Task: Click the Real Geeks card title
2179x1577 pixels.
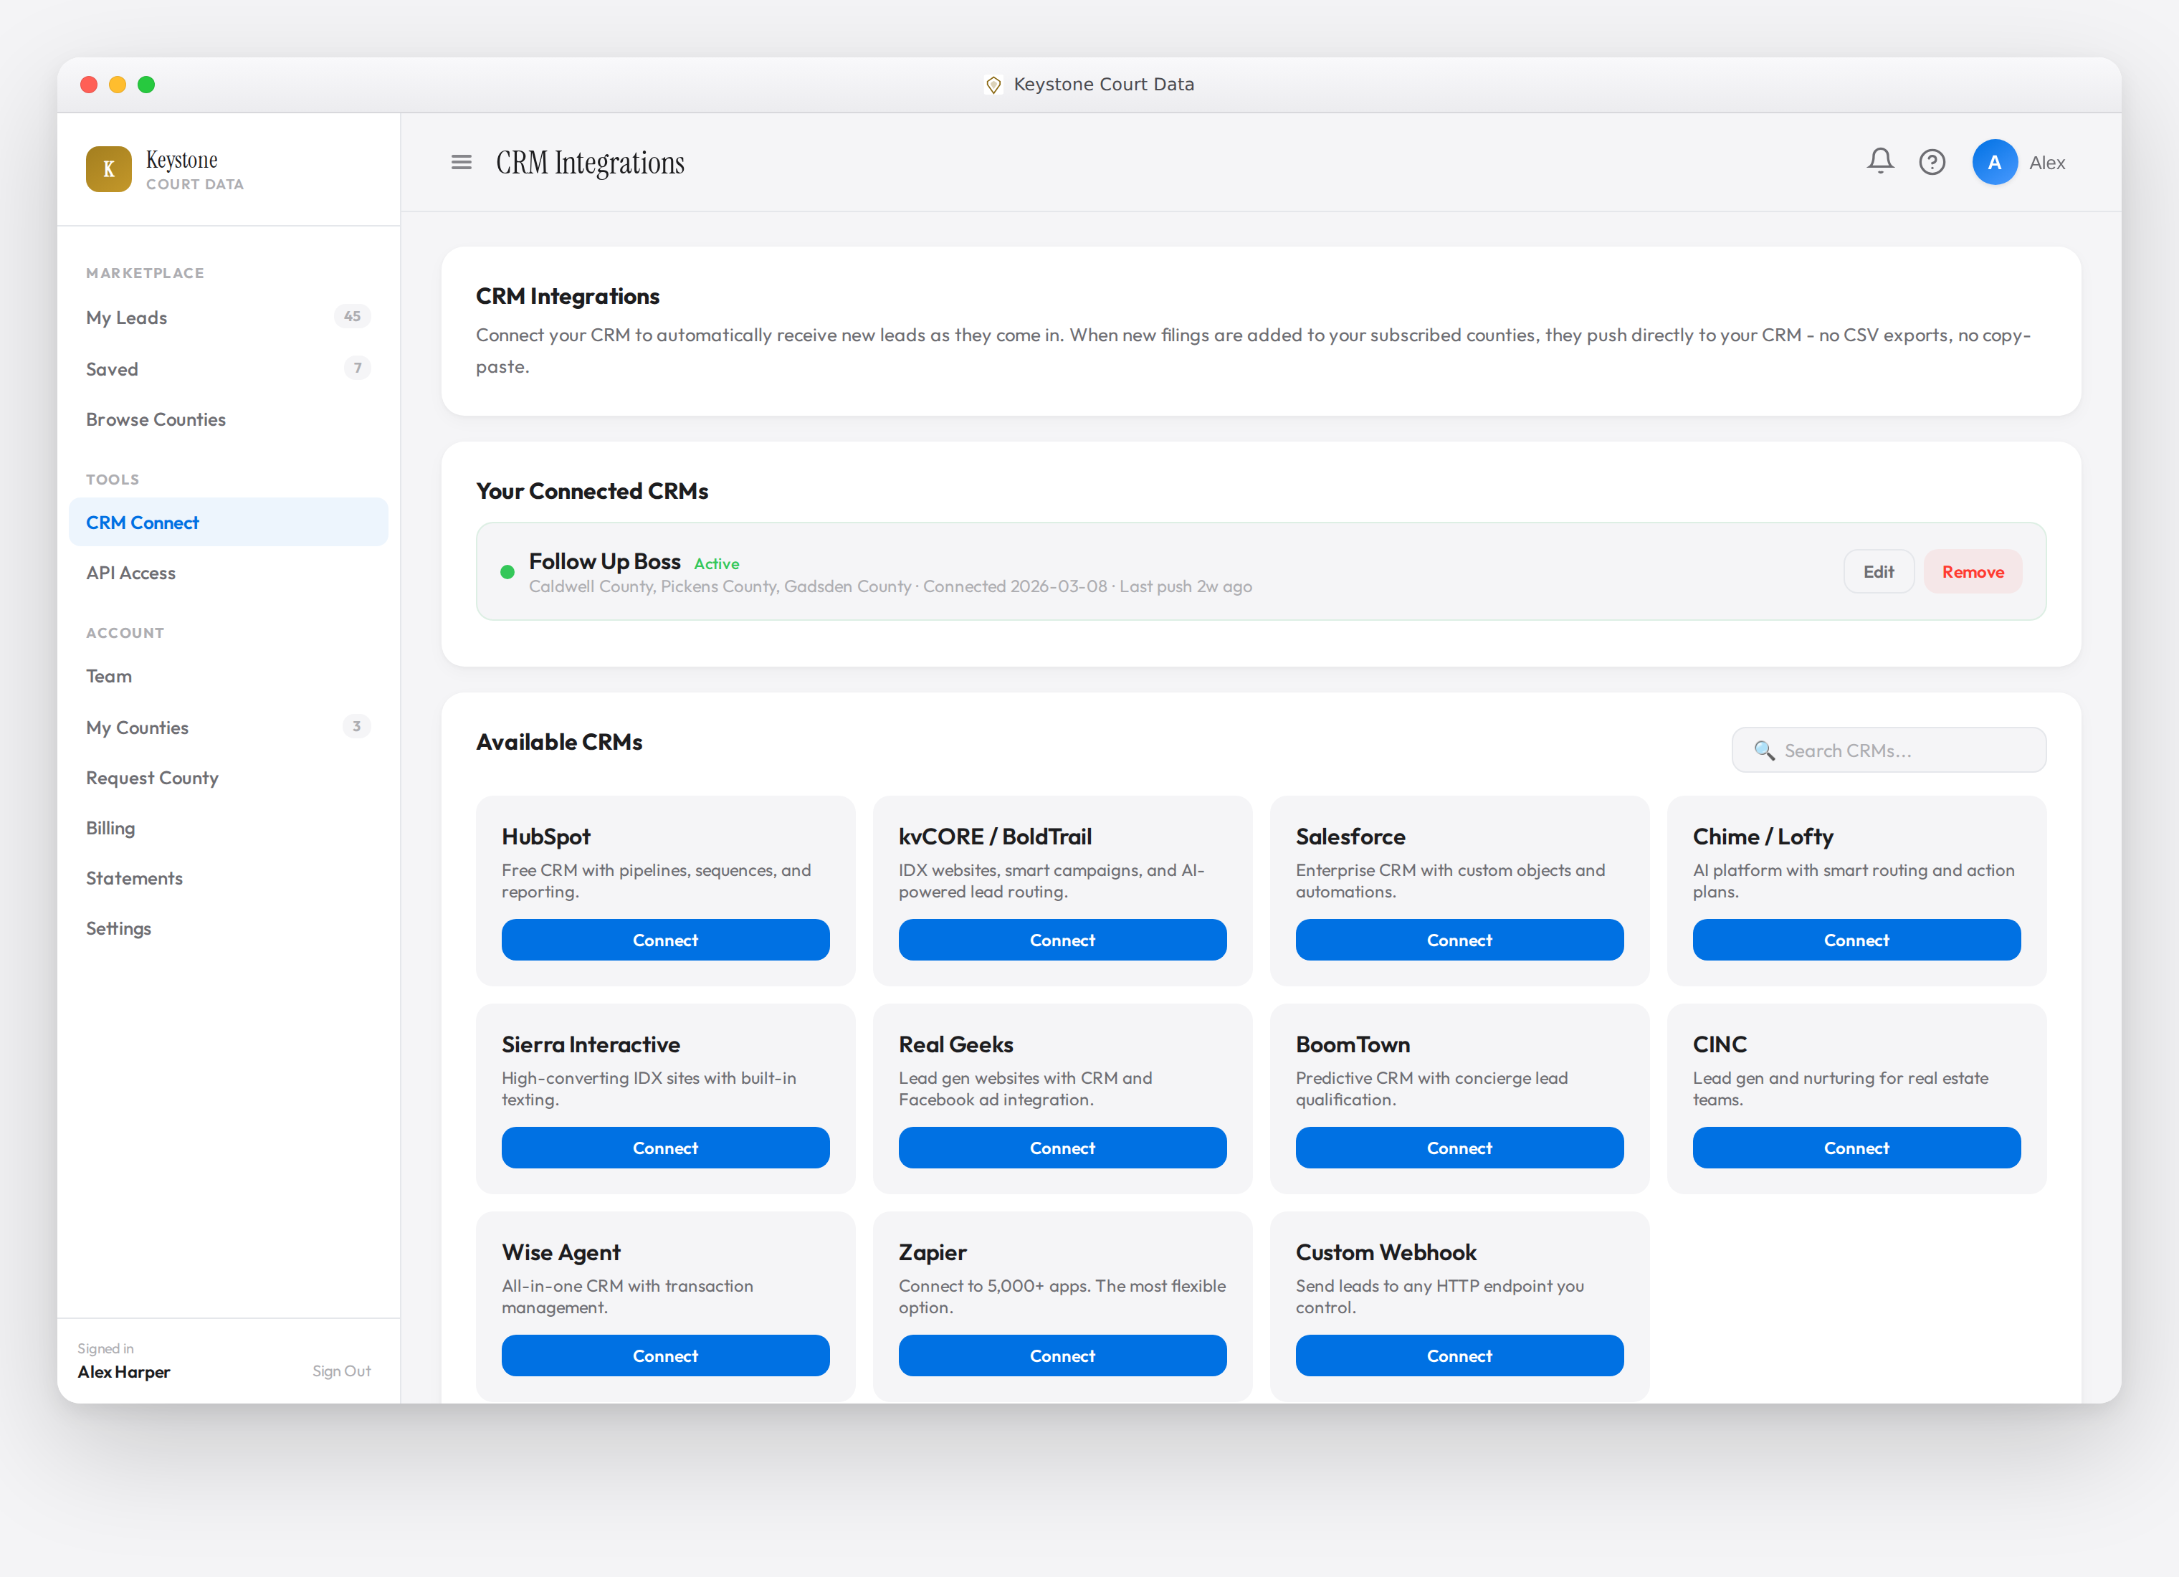Action: 956,1046
